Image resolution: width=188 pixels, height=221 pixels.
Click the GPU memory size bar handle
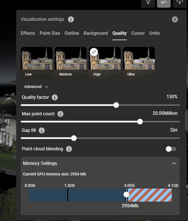pos(126,195)
